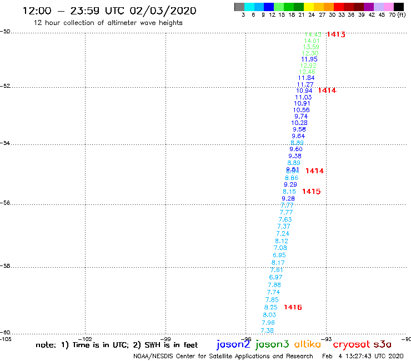Click wave height value 9.60
The width and height of the screenshot is (411, 361).
point(296,149)
